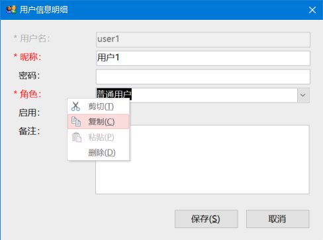Click the 角色 combo box with 普通用户
The width and height of the screenshot is (323, 240).
[x=203, y=95]
